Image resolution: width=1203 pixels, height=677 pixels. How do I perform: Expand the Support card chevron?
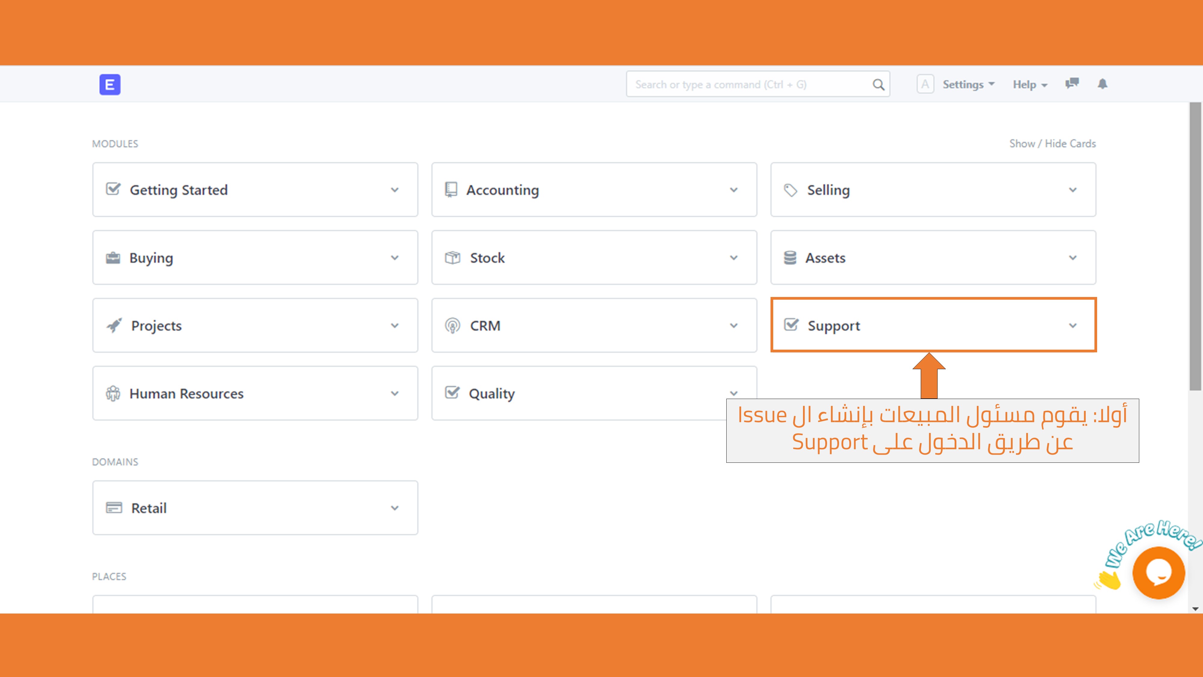tap(1073, 325)
